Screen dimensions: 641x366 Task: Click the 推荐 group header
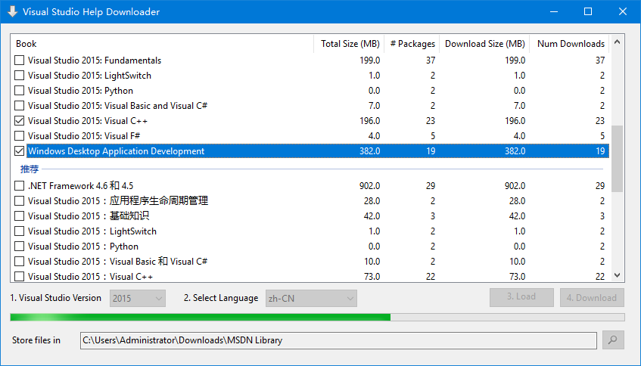(30, 169)
